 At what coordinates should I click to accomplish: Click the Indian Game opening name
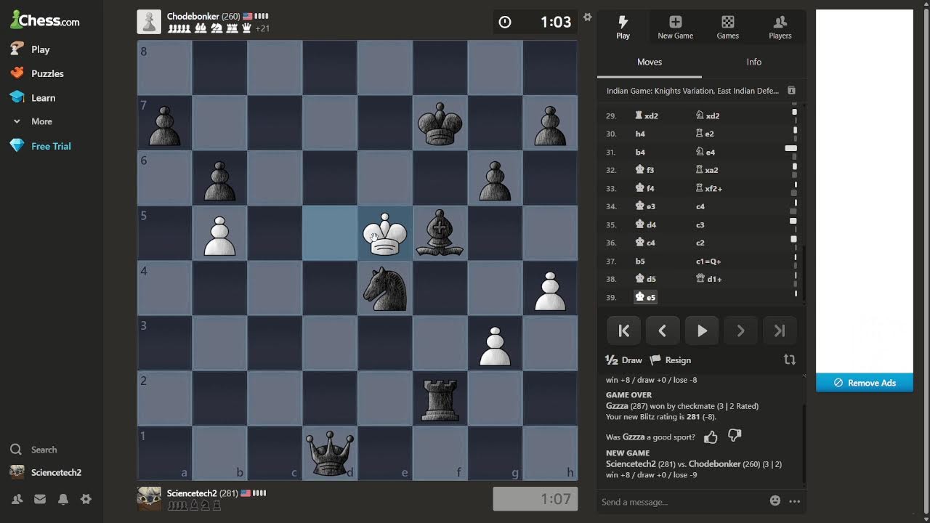point(692,91)
